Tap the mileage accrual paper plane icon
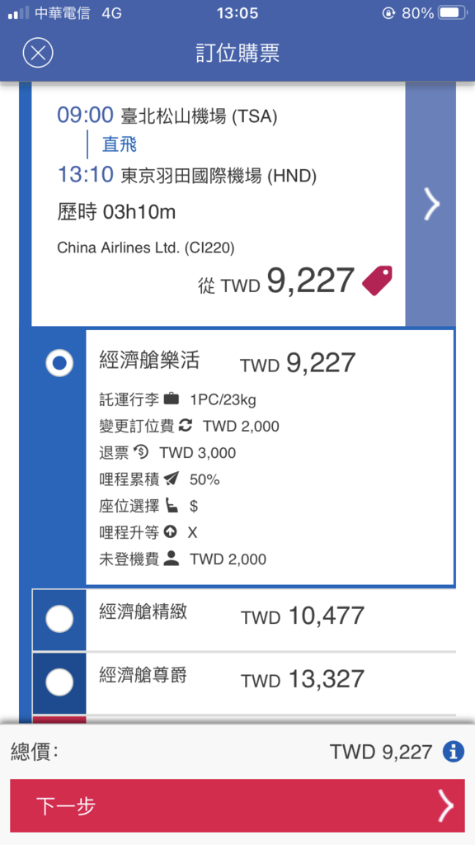This screenshot has height=845, width=475. click(172, 479)
